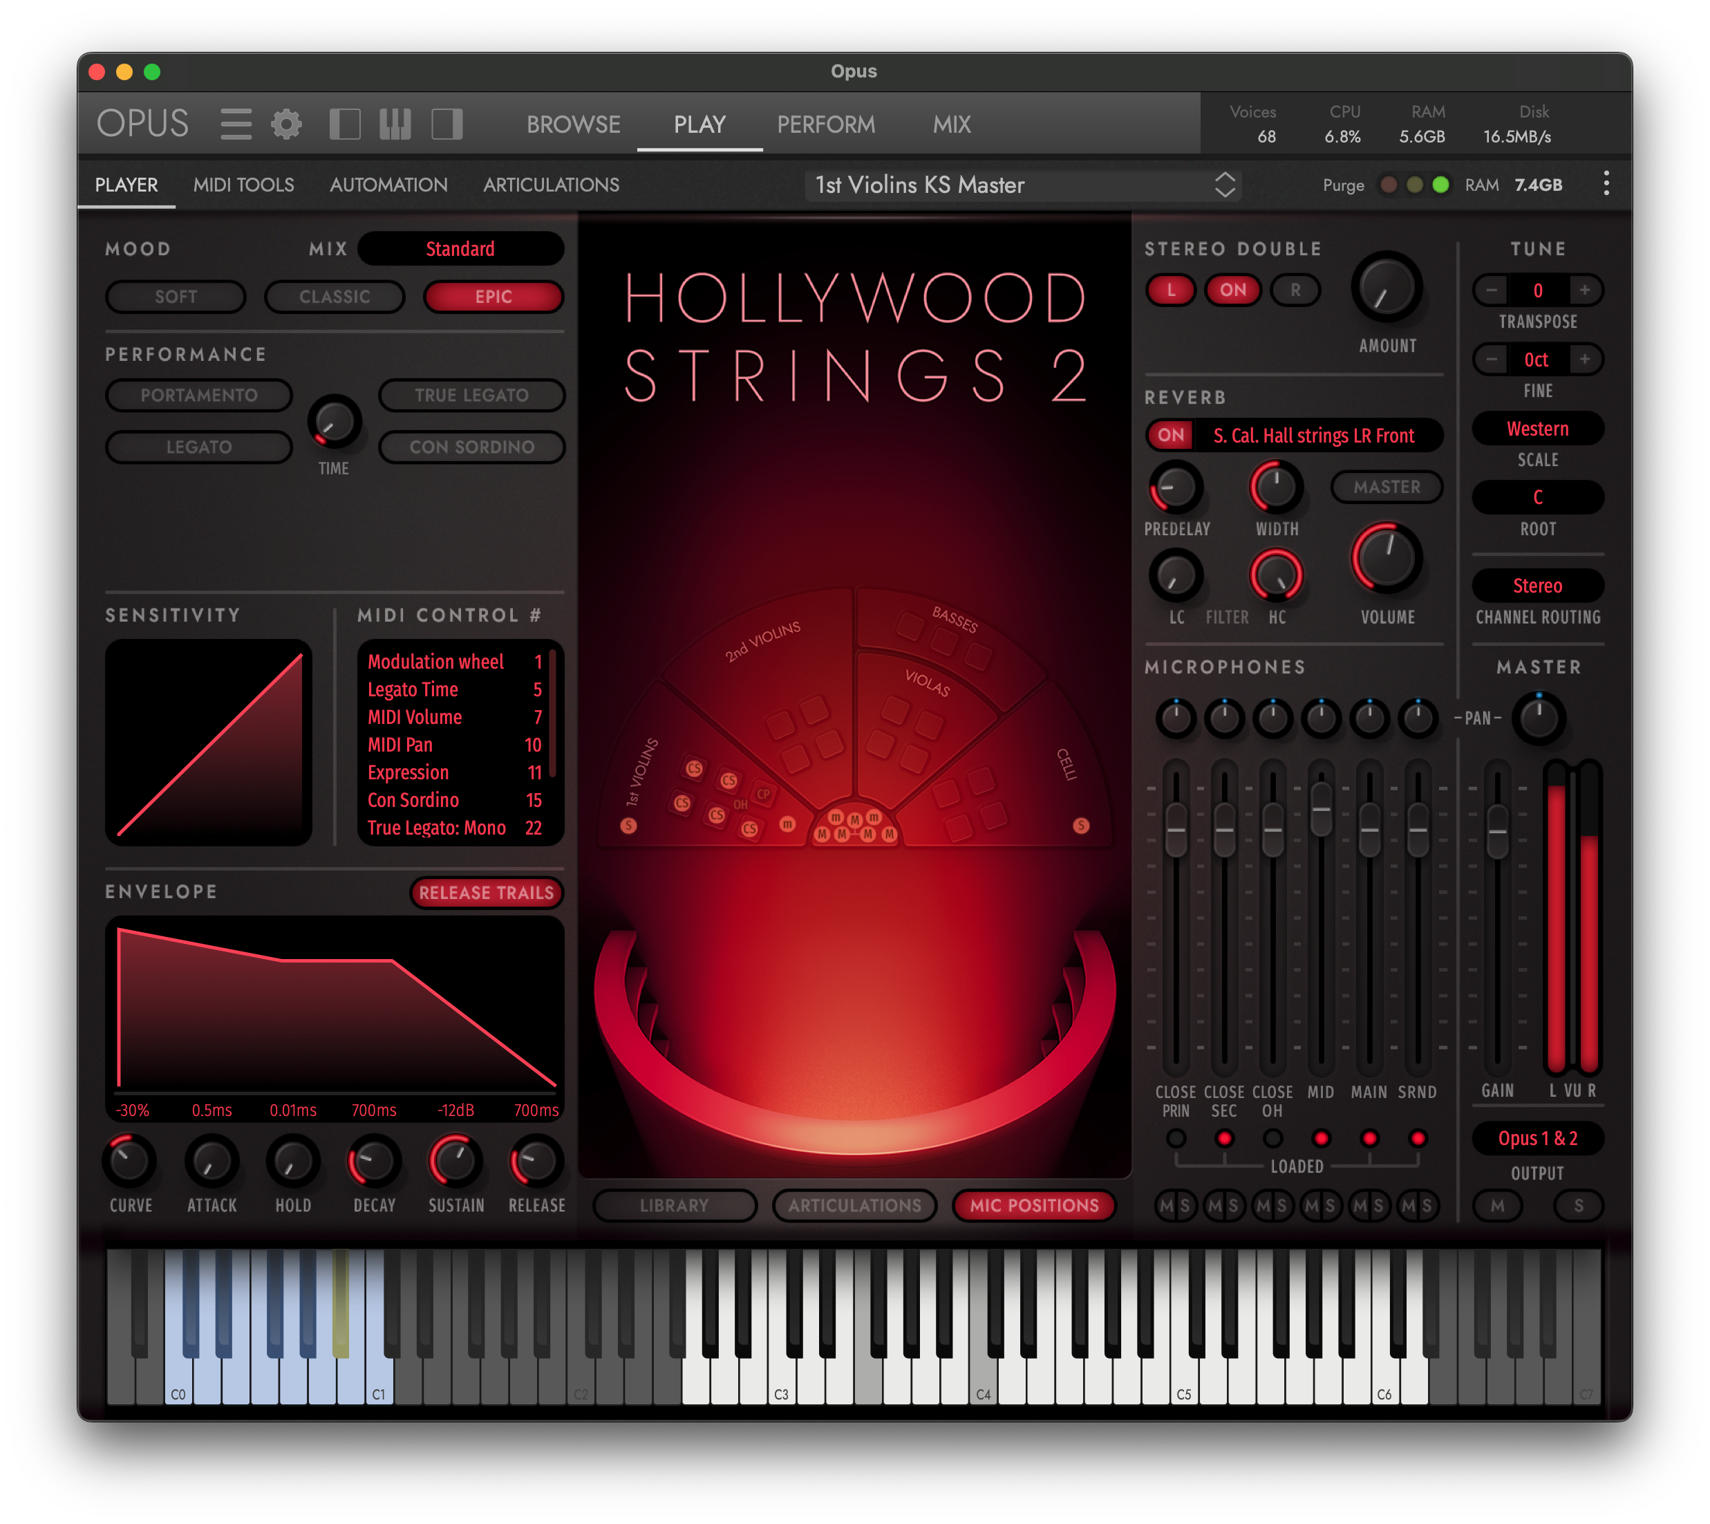This screenshot has height=1524, width=1710.
Task: Click the Master Gain fader
Action: tap(1497, 832)
